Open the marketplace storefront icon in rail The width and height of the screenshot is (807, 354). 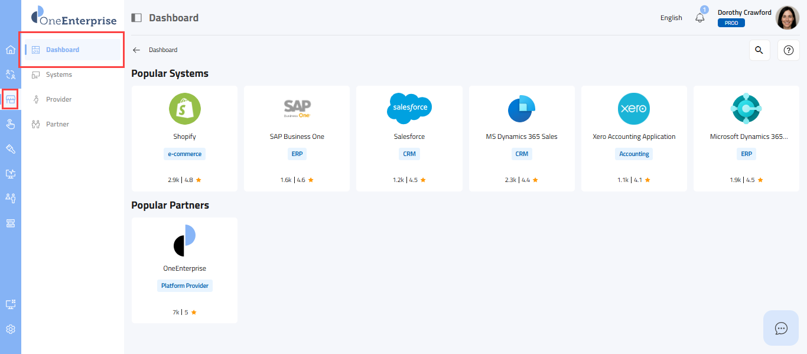point(10,99)
